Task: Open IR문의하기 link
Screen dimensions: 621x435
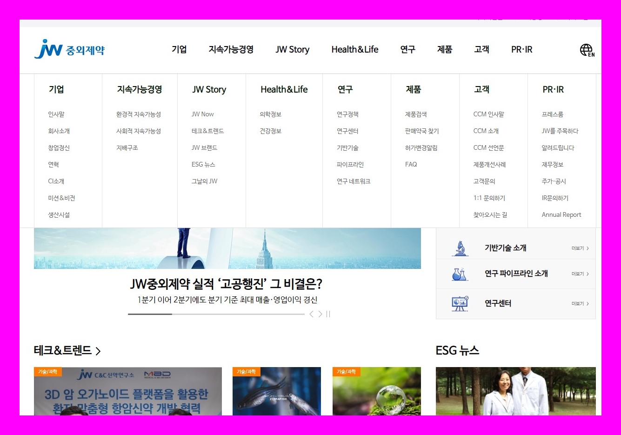Action: [x=555, y=198]
